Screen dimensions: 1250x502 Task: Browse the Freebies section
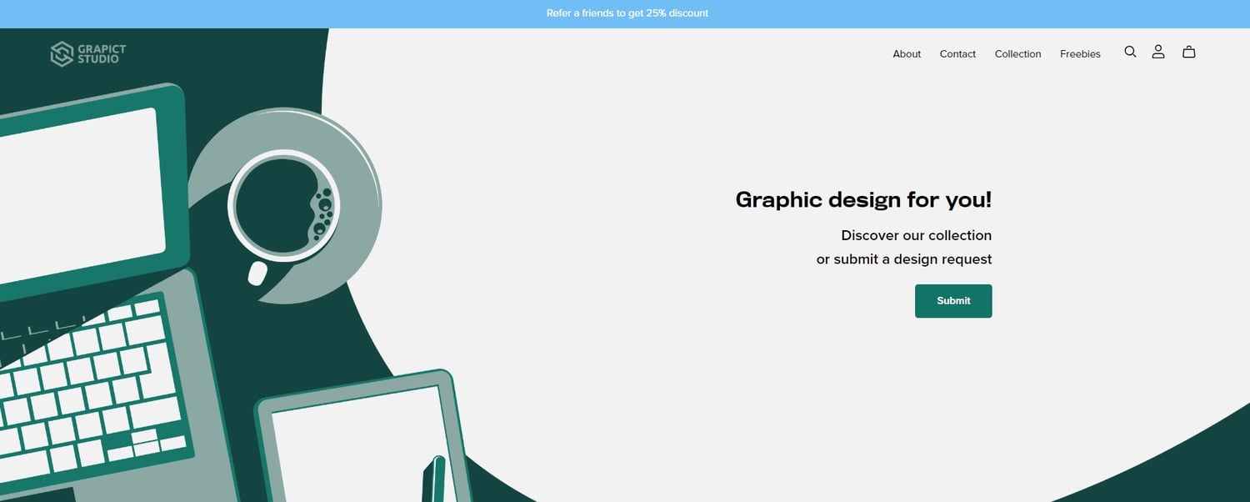point(1080,53)
